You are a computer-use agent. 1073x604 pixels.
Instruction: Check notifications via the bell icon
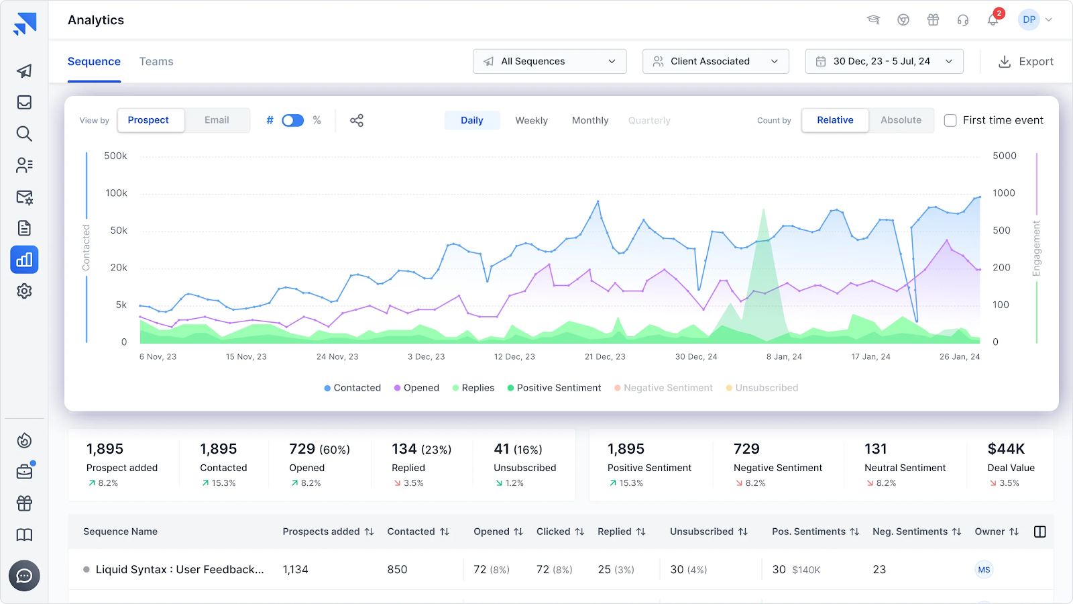pyautogui.click(x=993, y=19)
